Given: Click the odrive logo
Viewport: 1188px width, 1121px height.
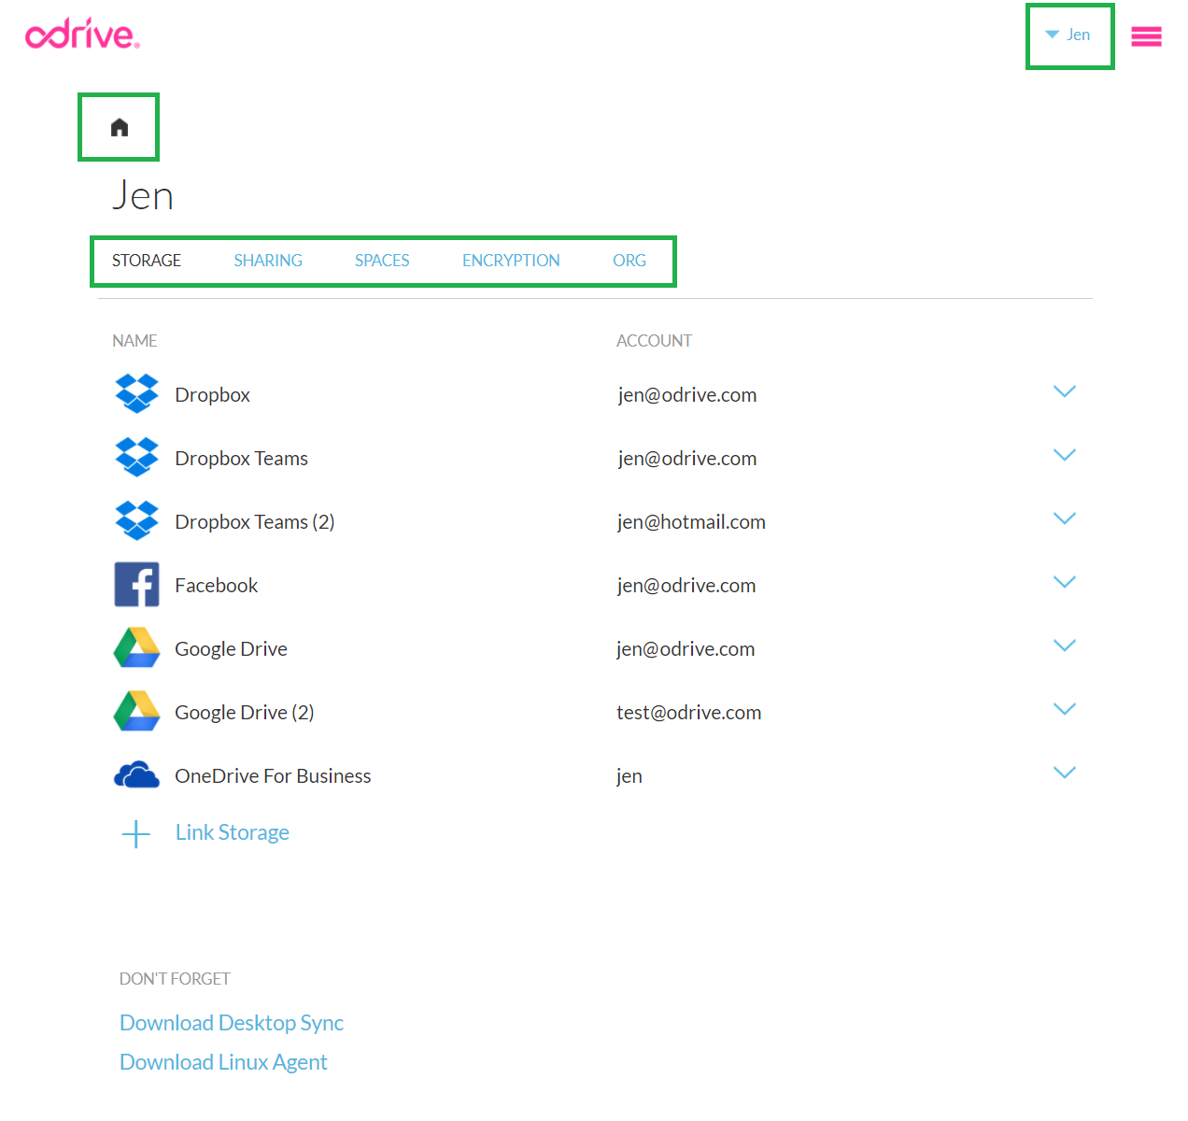Looking at the screenshot, I should [x=82, y=35].
